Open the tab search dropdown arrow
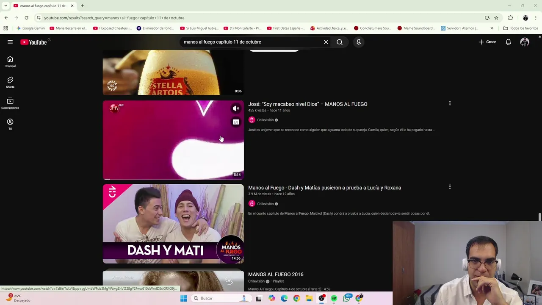Viewport: 542px width, 305px height. 6,6
